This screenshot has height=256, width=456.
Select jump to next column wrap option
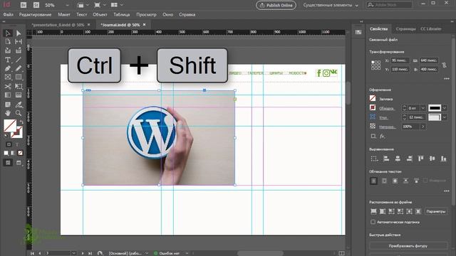tap(416, 181)
